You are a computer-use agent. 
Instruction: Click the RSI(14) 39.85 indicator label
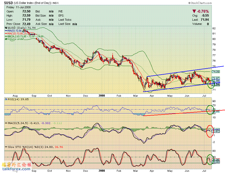tap(18, 99)
